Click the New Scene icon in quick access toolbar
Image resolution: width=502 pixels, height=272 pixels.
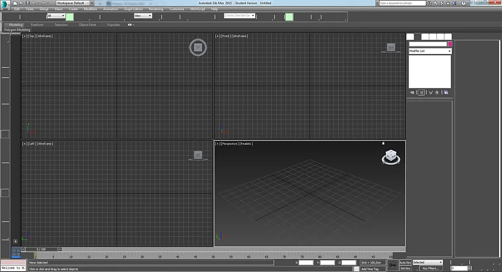point(15,3)
